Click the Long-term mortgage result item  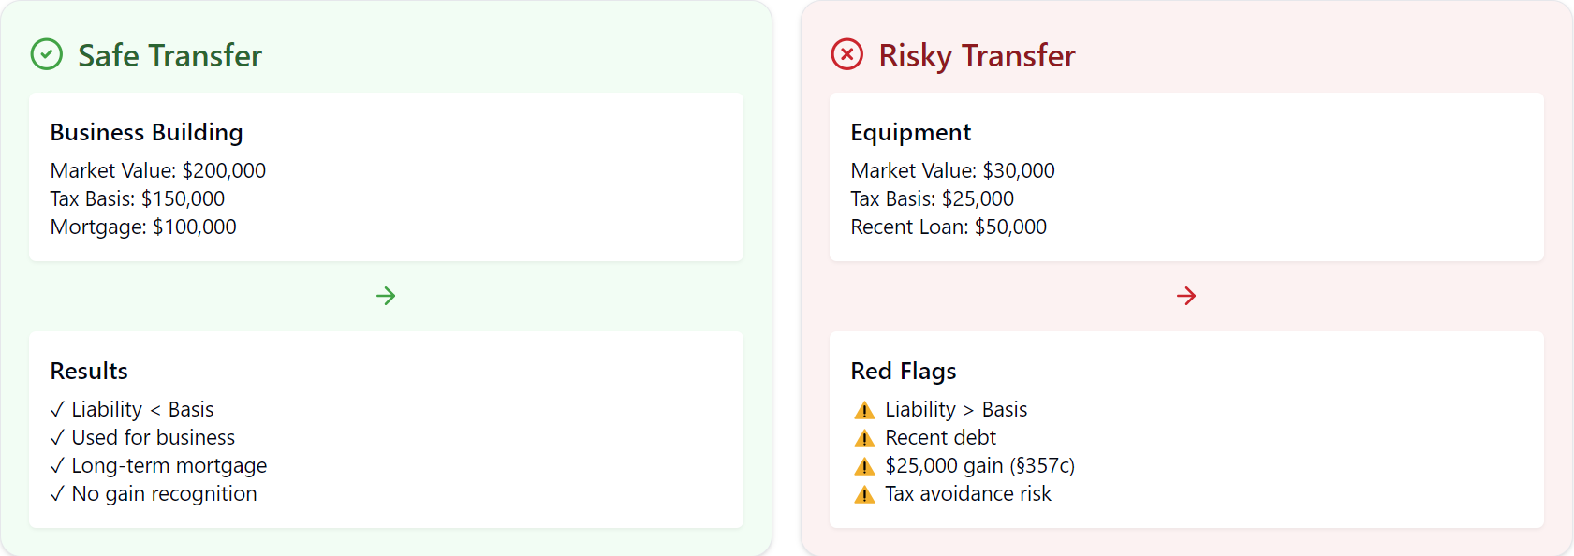click(x=169, y=465)
